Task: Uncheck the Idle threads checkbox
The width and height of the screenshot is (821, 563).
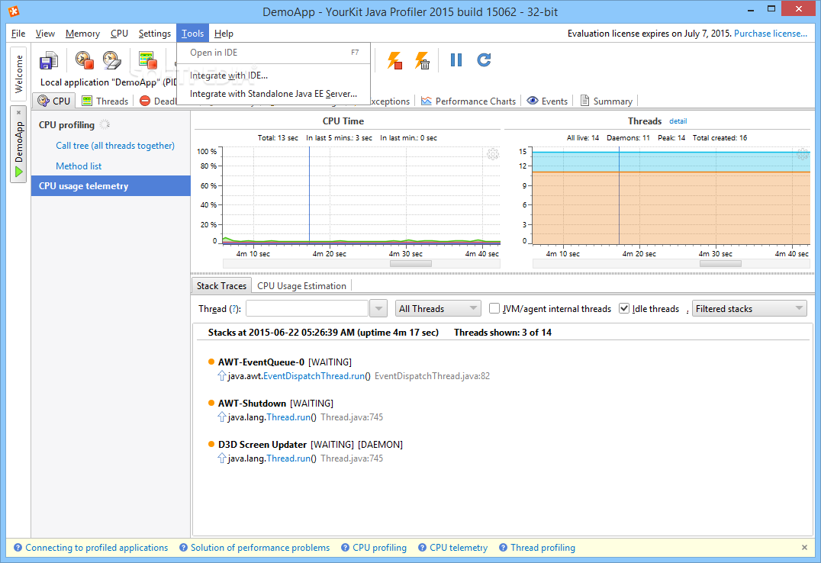Action: point(623,308)
